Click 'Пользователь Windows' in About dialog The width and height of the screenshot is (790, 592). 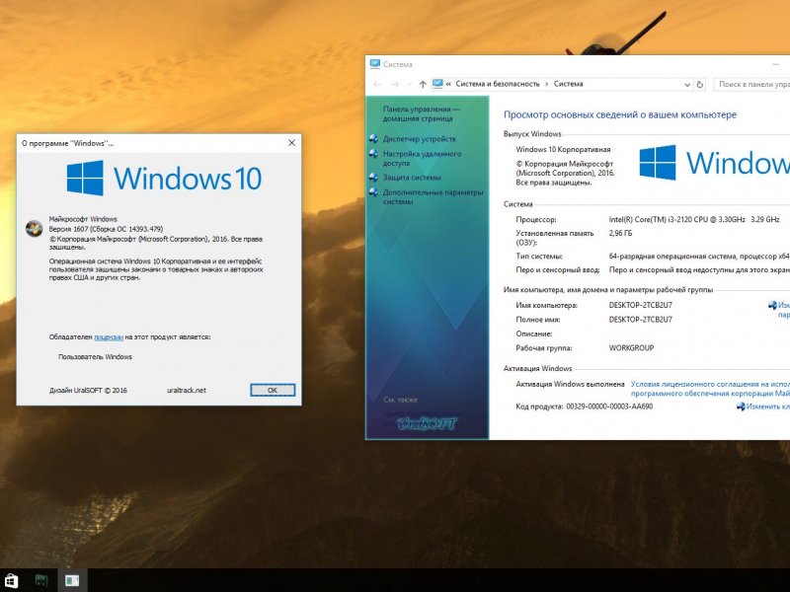point(95,357)
